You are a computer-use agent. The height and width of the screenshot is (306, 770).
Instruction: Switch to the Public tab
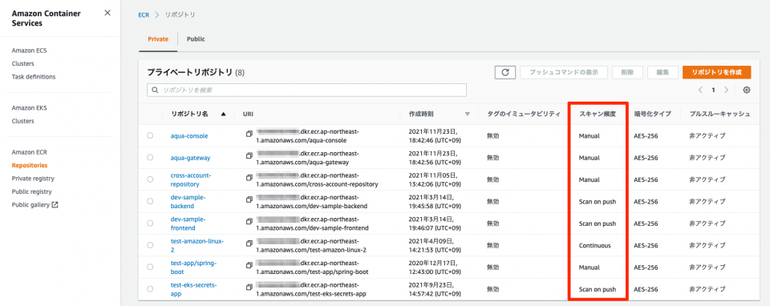[196, 39]
